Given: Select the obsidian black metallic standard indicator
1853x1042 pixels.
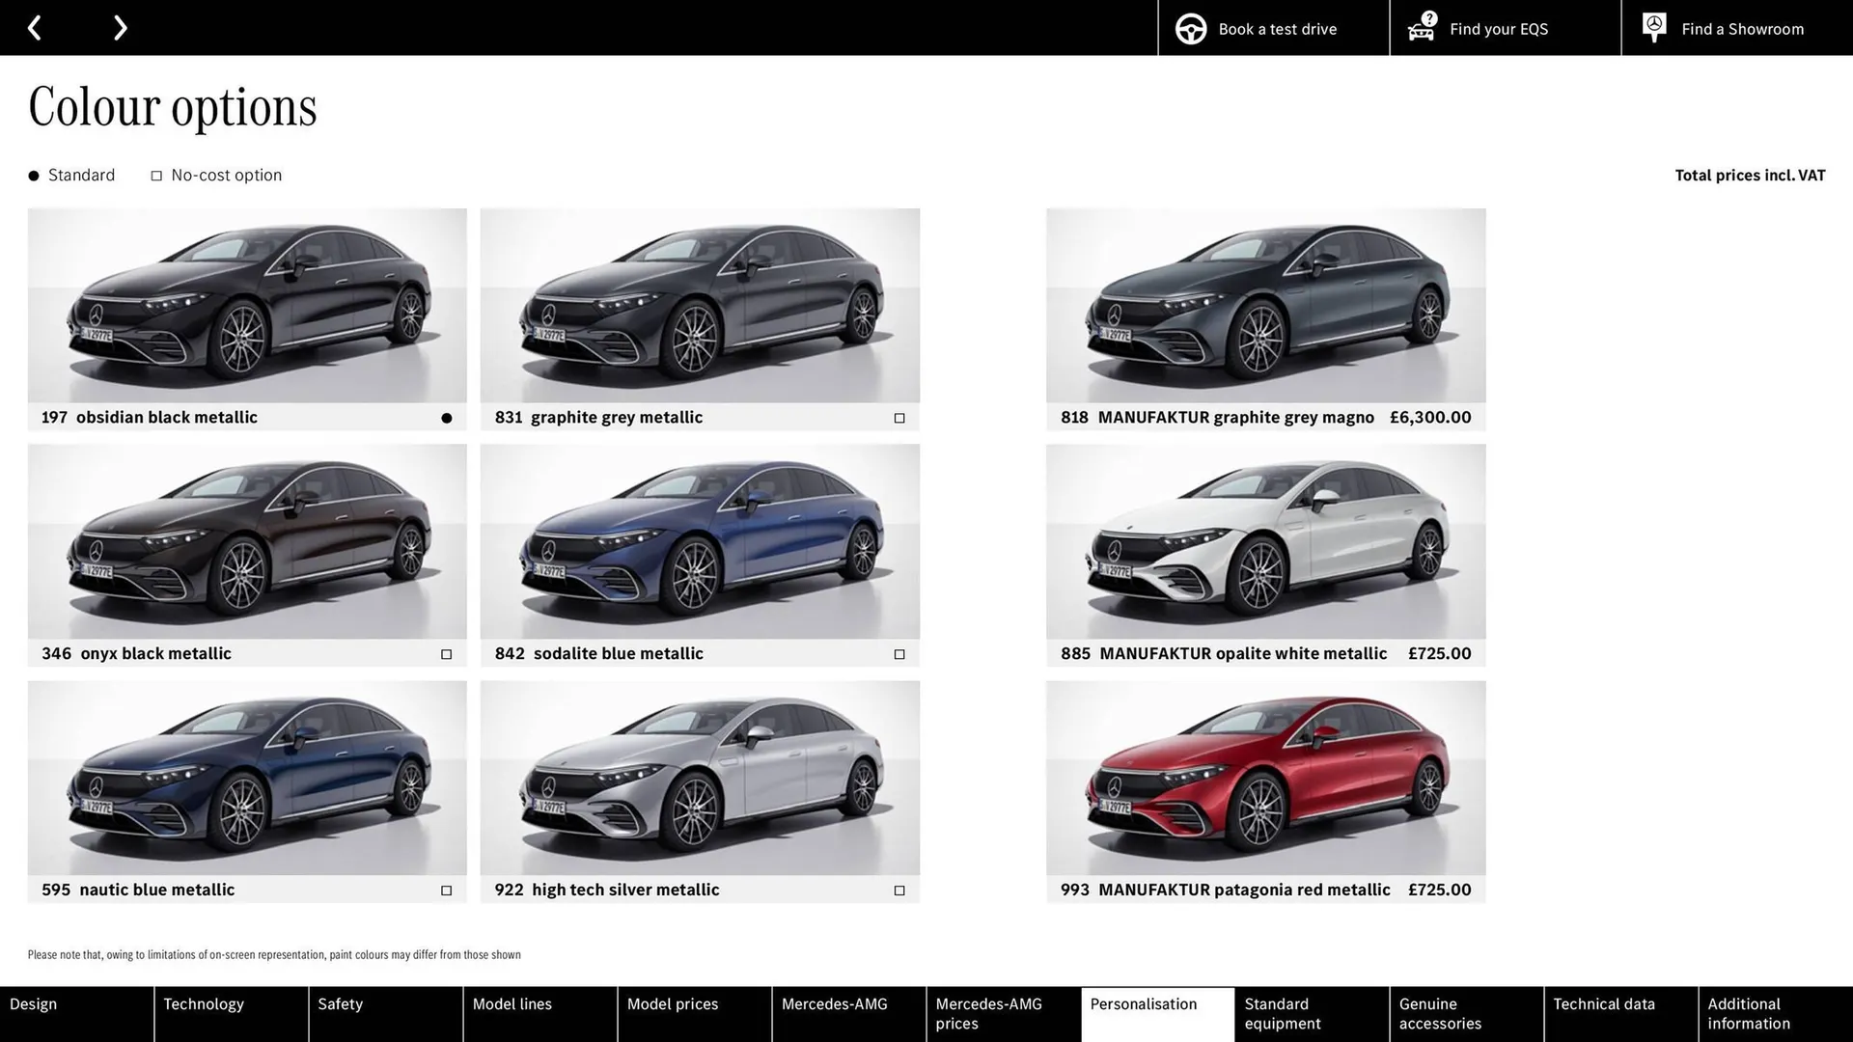Looking at the screenshot, I should click(x=446, y=417).
